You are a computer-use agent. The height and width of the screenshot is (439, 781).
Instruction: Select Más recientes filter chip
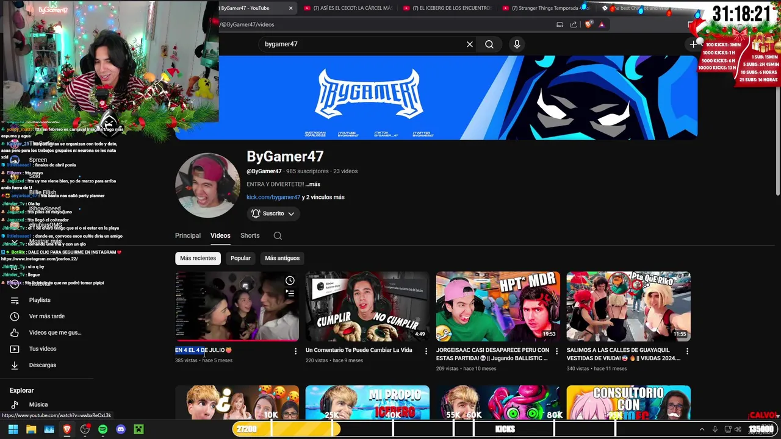point(198,258)
